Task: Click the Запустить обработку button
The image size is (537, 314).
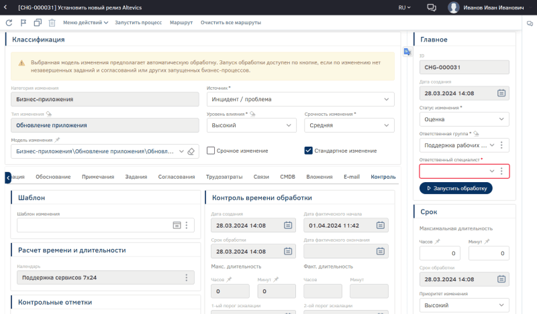Action: [x=456, y=188]
